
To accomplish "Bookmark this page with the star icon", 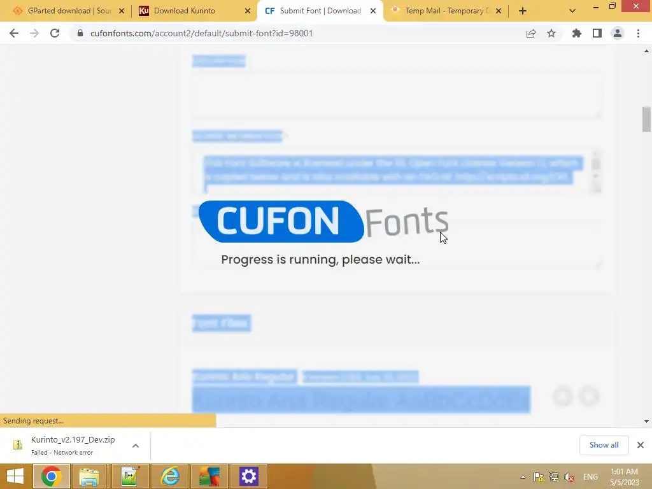I will click(551, 33).
